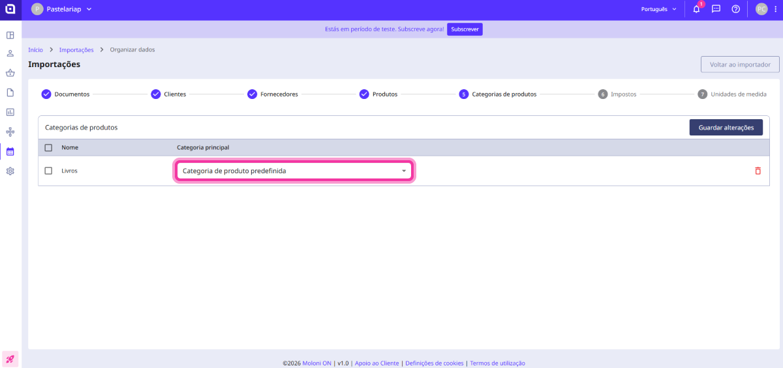
Task: Open the Português language dropdown
Action: (x=658, y=10)
